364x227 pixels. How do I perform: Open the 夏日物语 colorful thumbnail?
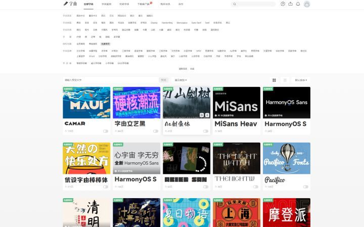187,213
